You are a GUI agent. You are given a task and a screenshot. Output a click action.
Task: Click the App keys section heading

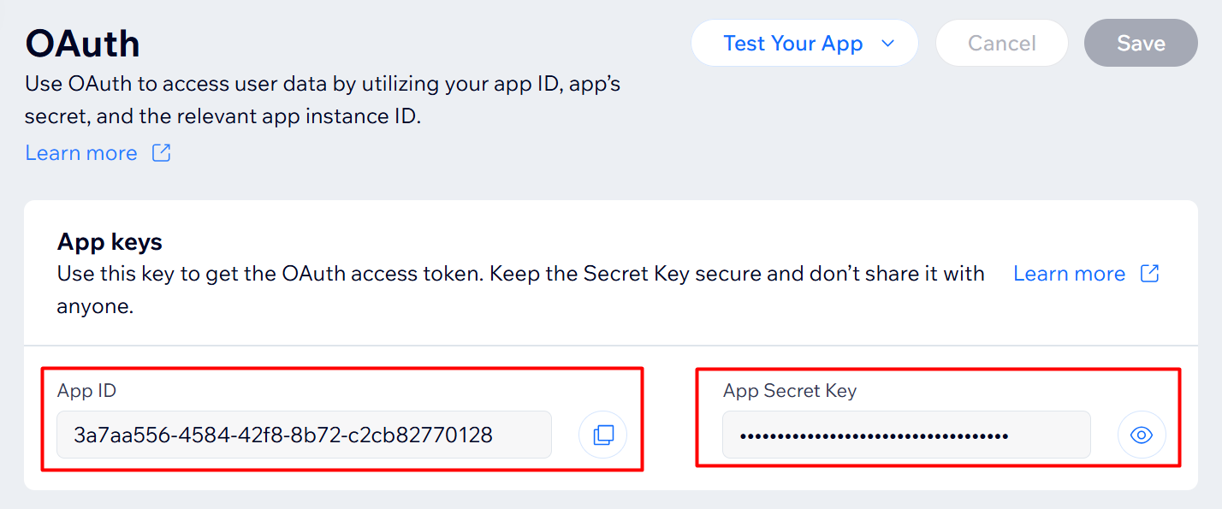(x=110, y=242)
